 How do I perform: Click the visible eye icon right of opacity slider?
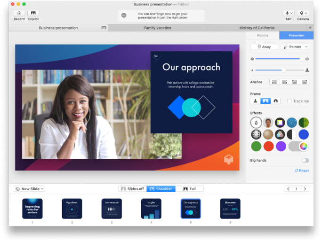(307, 59)
